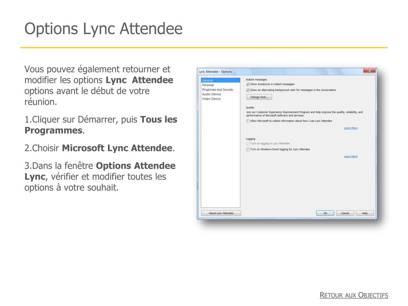Click the disabled Turn on logging checkbox
Viewport: 408px width, 306px height.
(248, 143)
